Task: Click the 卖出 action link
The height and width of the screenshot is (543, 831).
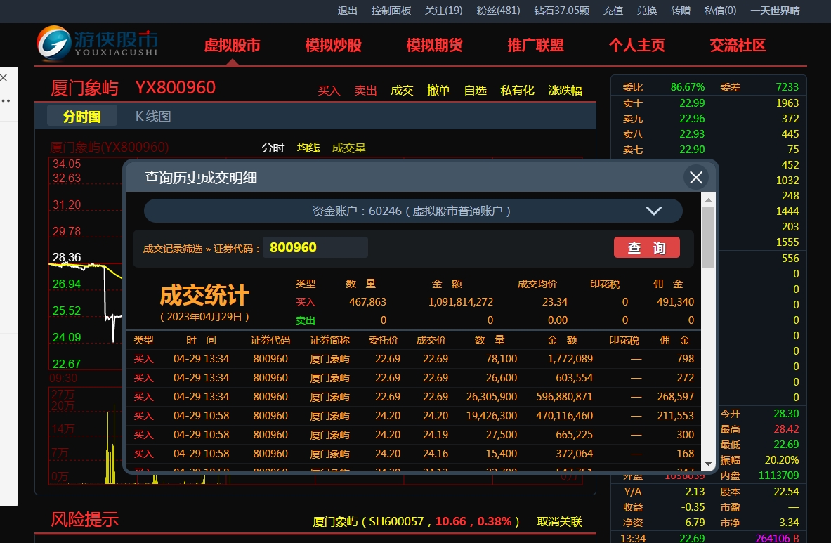Action: click(x=365, y=91)
